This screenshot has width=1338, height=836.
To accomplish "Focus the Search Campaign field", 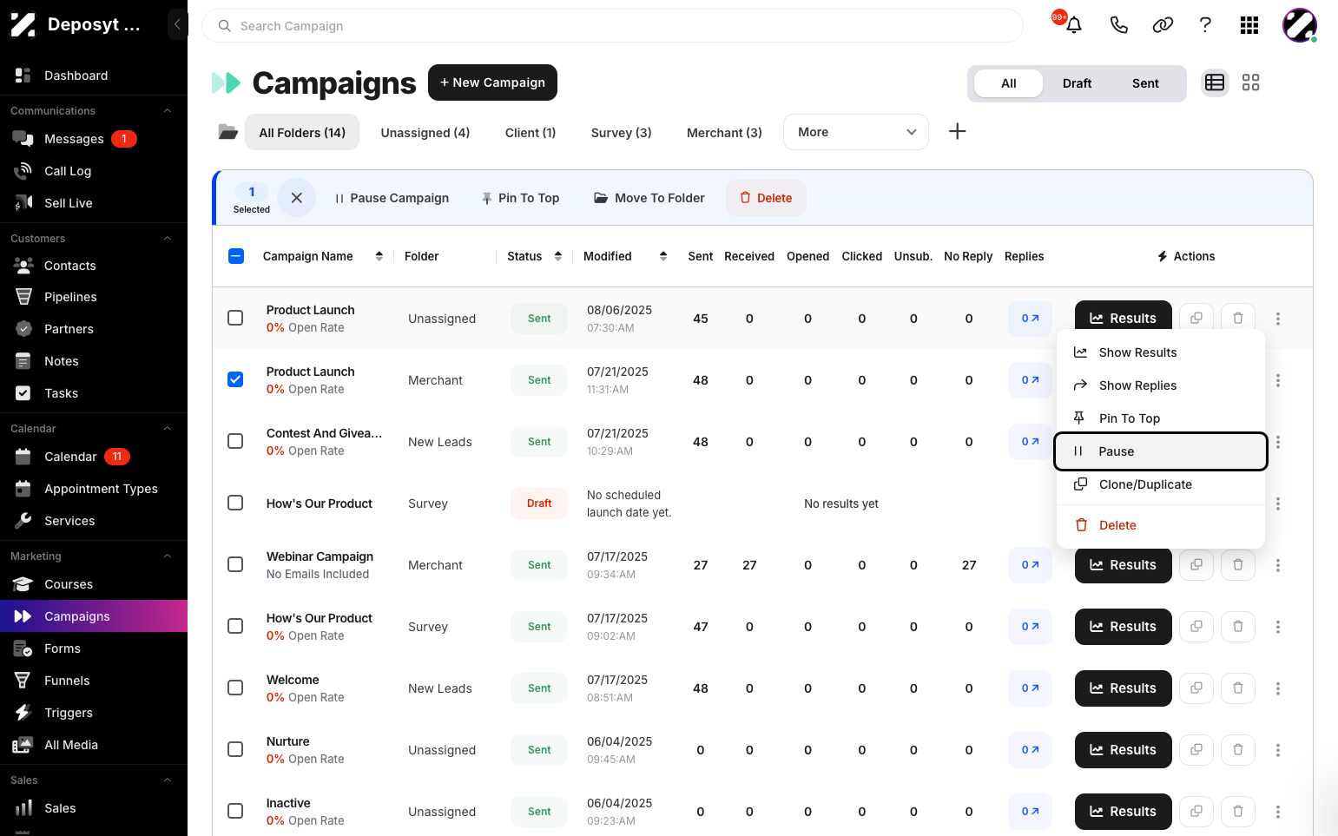I will (612, 26).
